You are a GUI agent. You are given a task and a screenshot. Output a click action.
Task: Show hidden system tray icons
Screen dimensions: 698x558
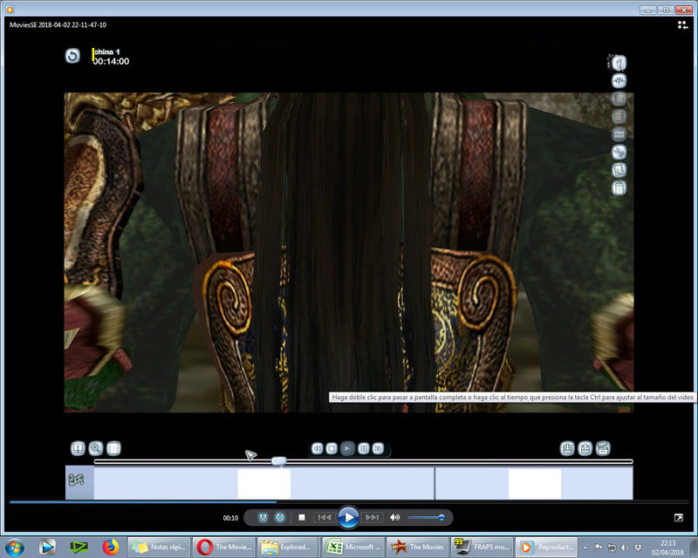585,548
